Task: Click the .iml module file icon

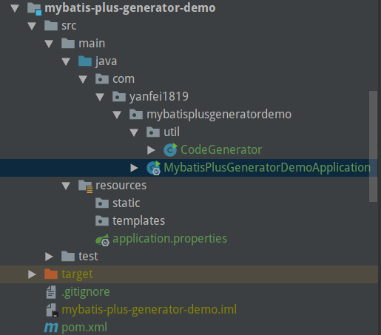Action: click(x=53, y=310)
